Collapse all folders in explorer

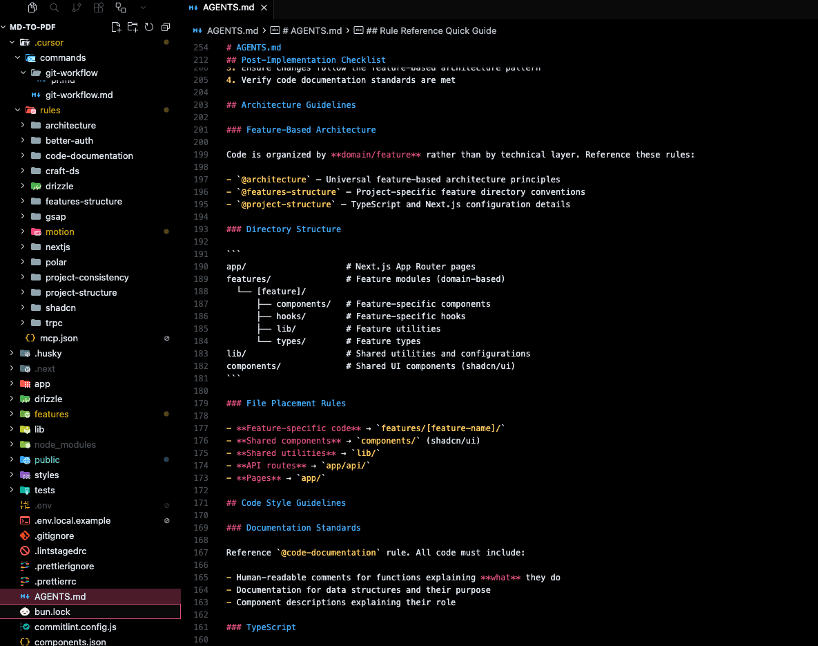click(166, 27)
